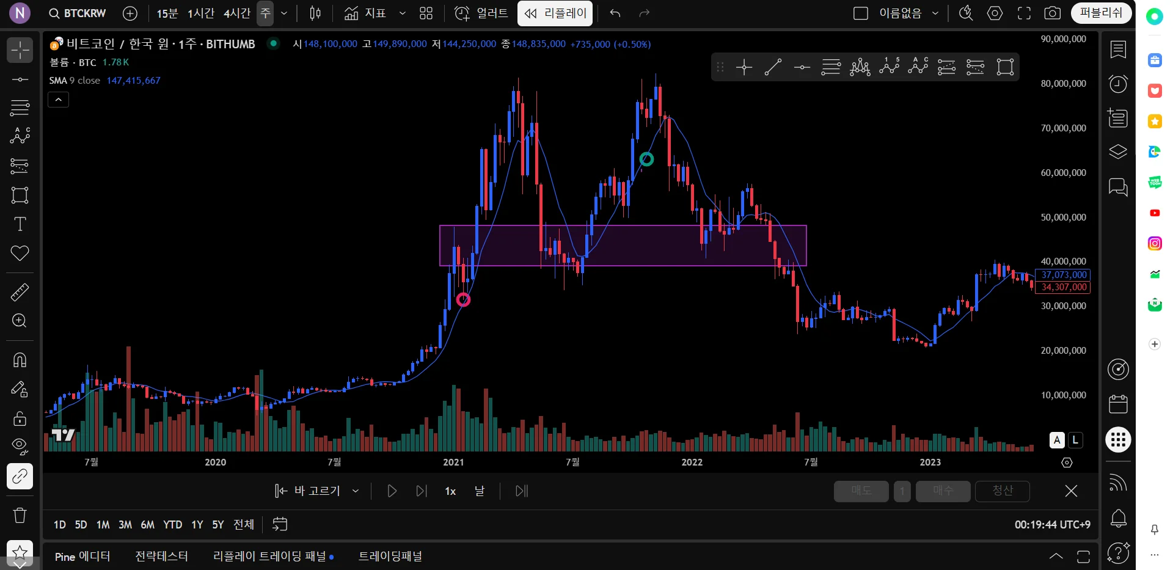Toggle the keep drawing mode pencil-lock icon

[20, 389]
